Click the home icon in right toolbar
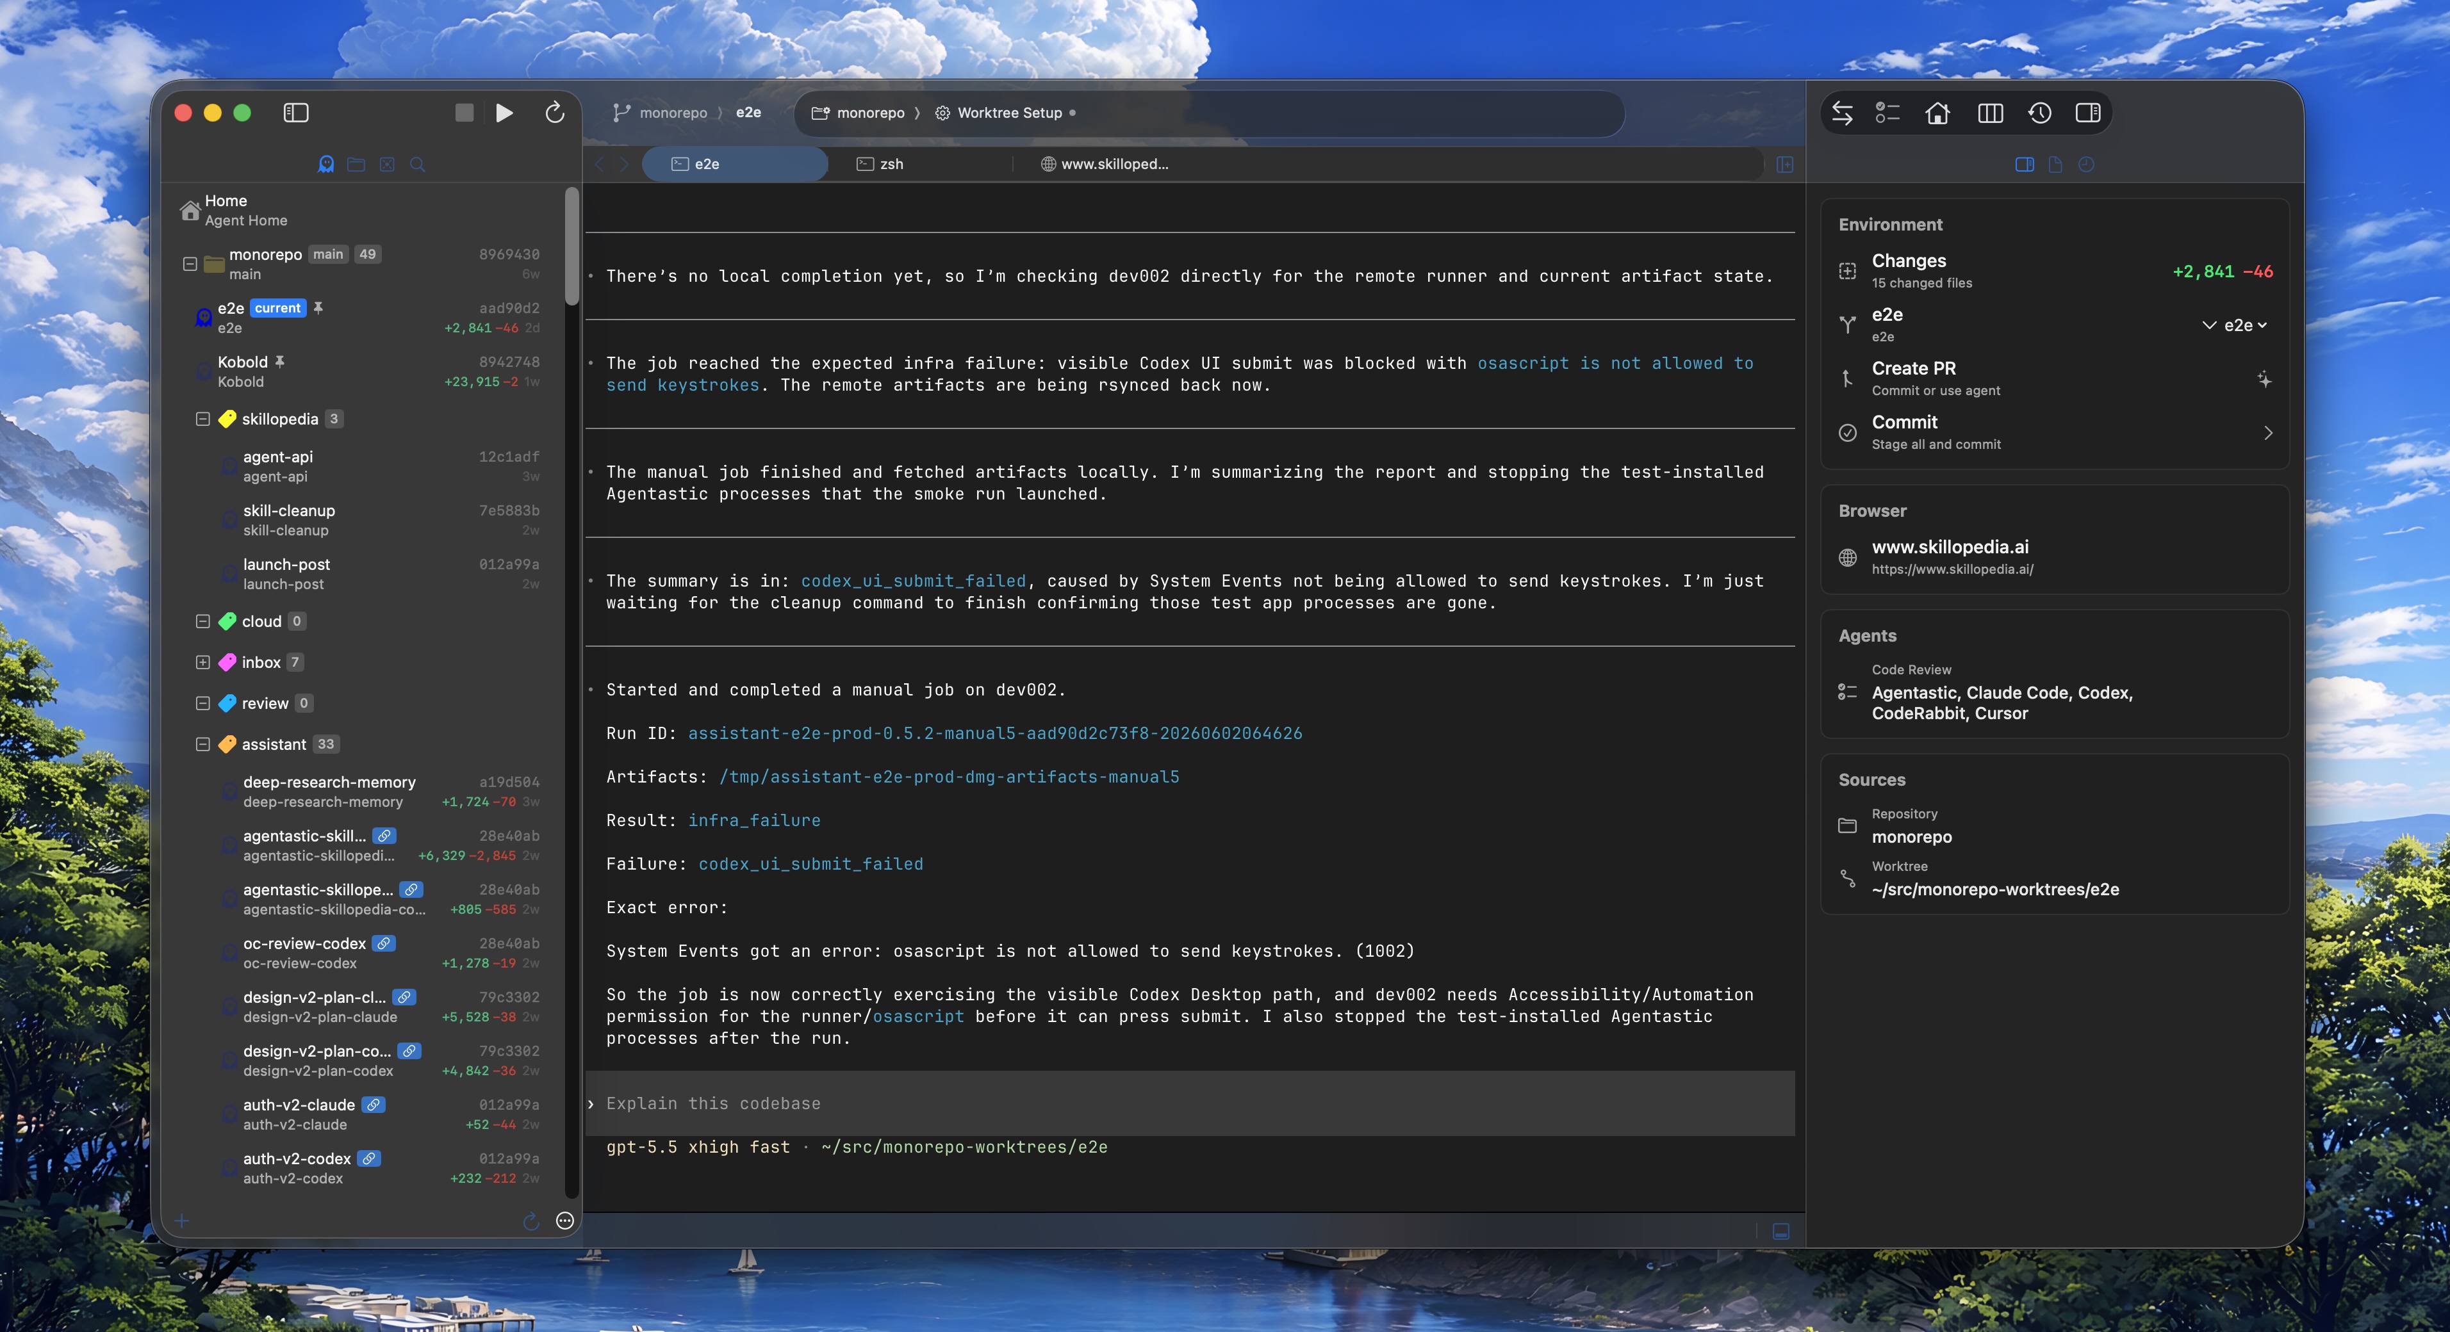 (1937, 113)
